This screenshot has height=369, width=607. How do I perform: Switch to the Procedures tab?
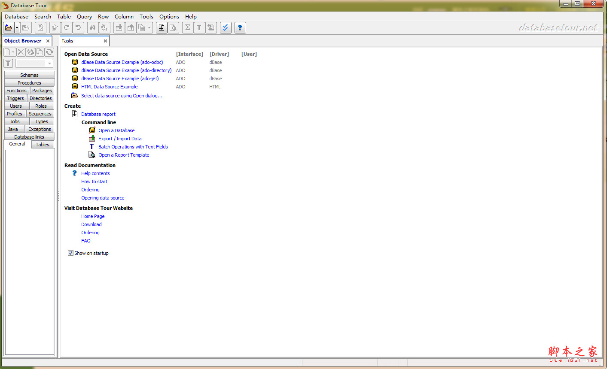tap(29, 83)
